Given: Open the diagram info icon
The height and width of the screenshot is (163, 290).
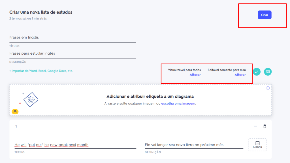Looking at the screenshot, I should tap(268, 88).
